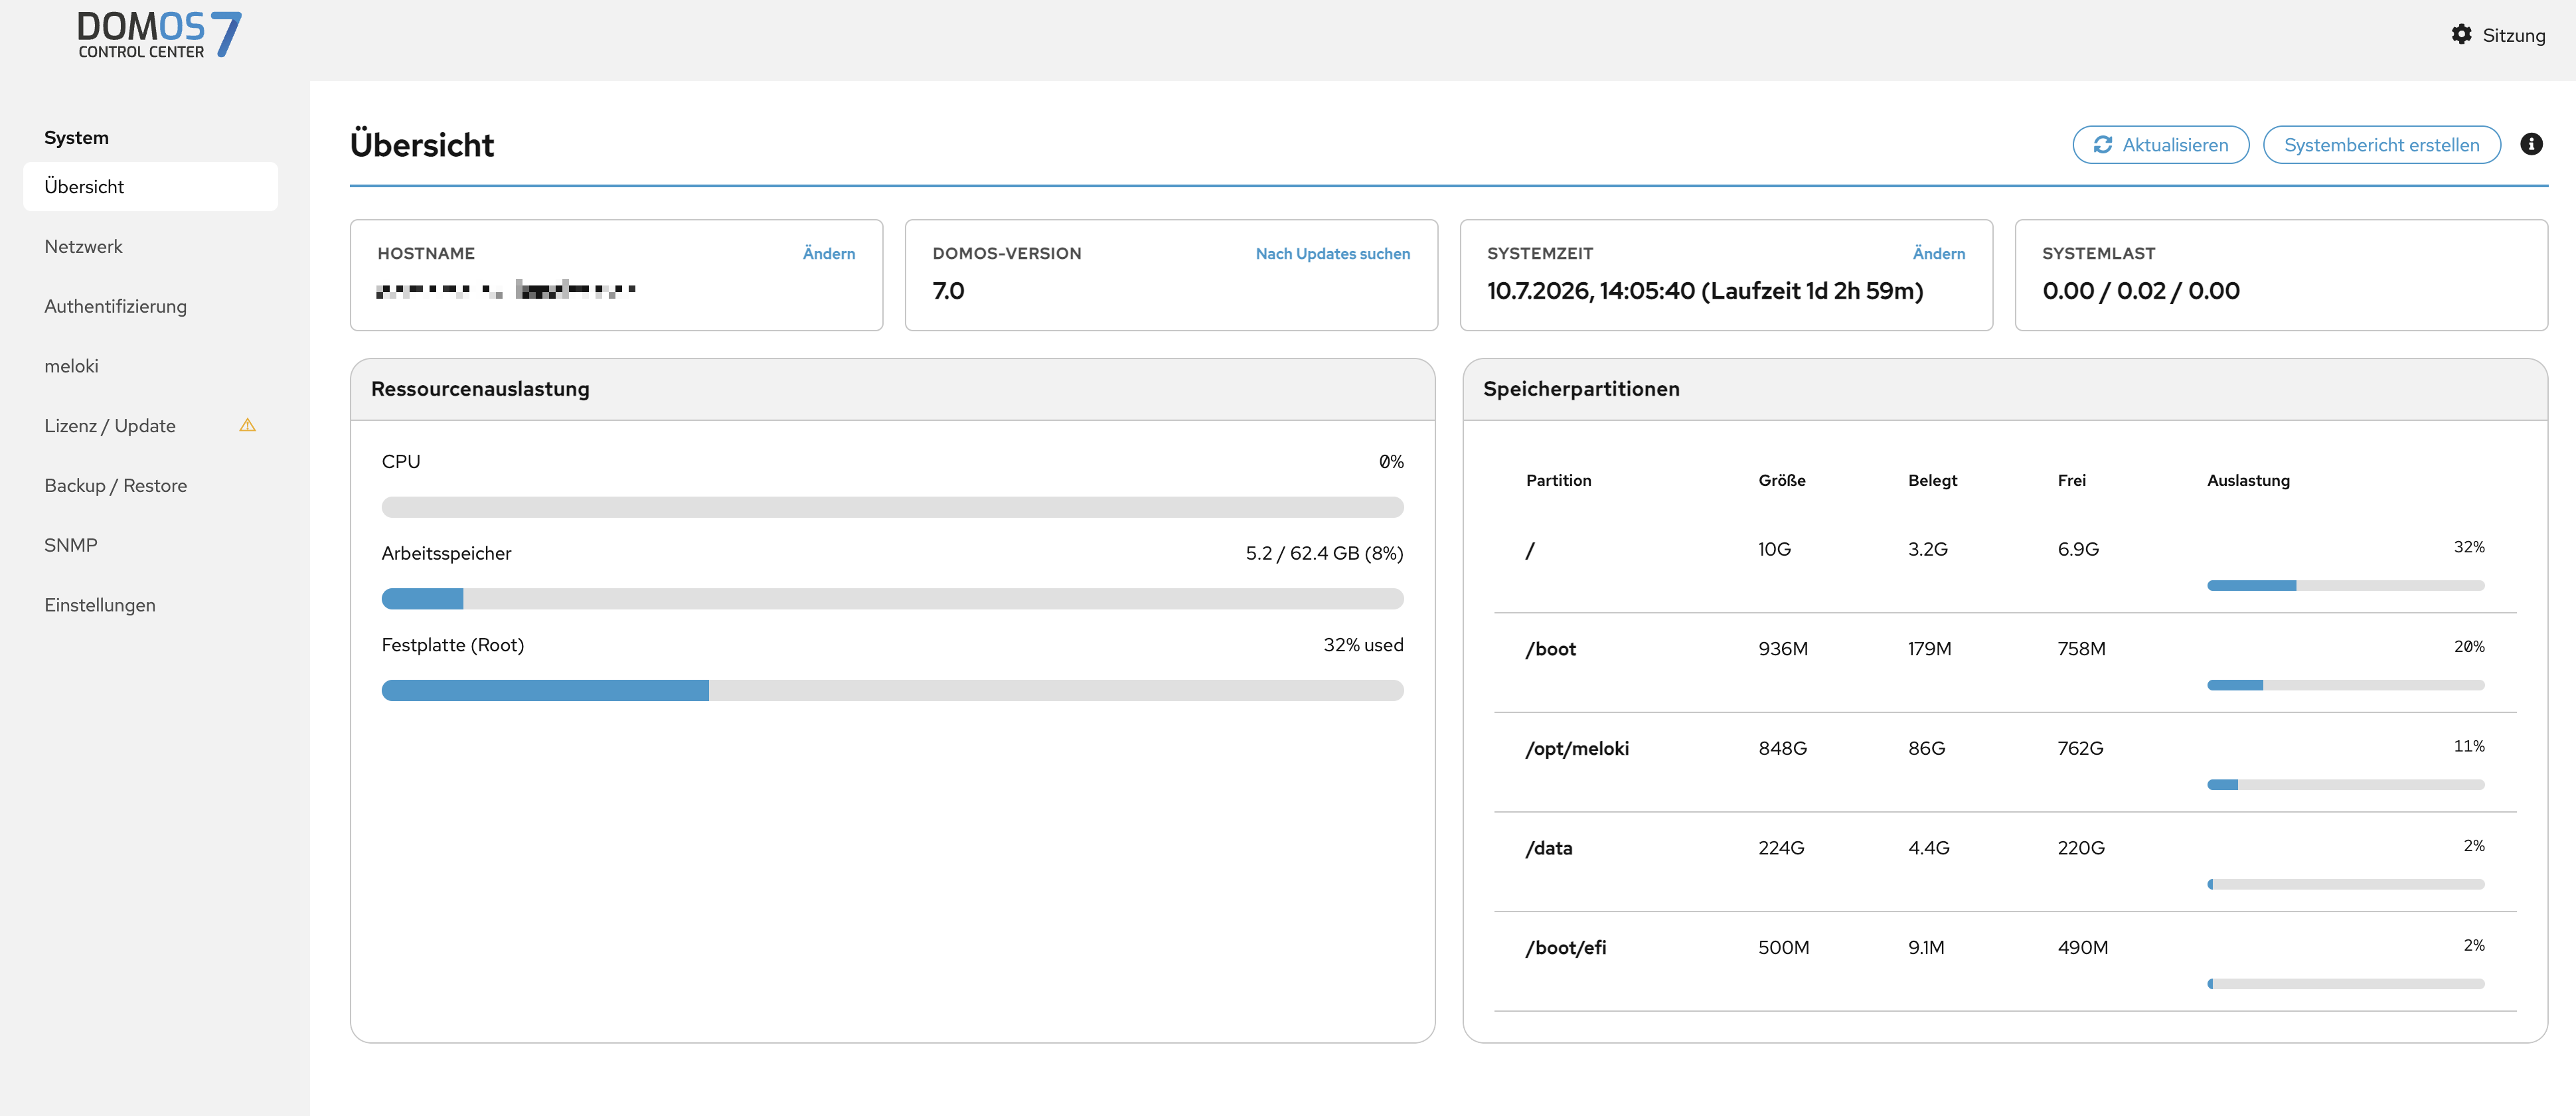2576x1116 pixels.
Task: Click the CPU usage progress bar
Action: click(892, 507)
